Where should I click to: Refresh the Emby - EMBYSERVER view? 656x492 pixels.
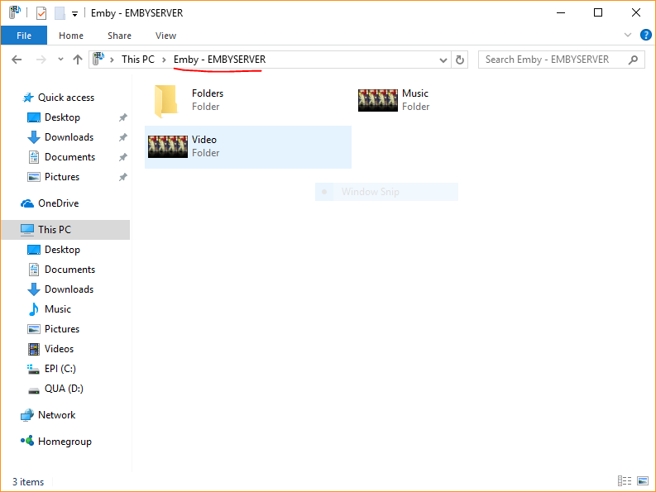[460, 60]
